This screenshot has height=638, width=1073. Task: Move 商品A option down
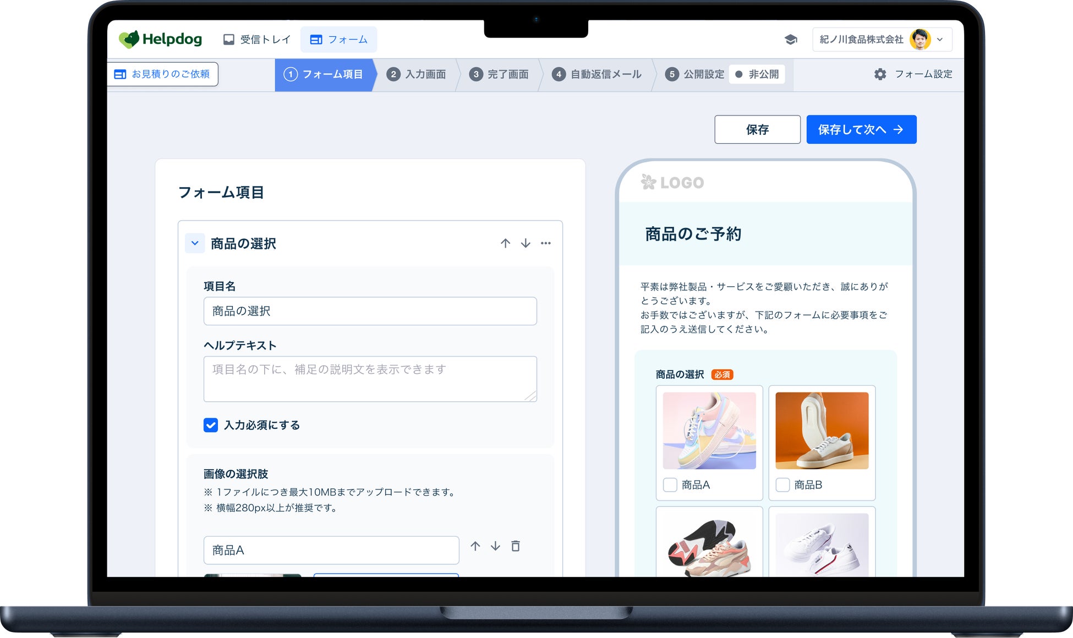tap(495, 546)
